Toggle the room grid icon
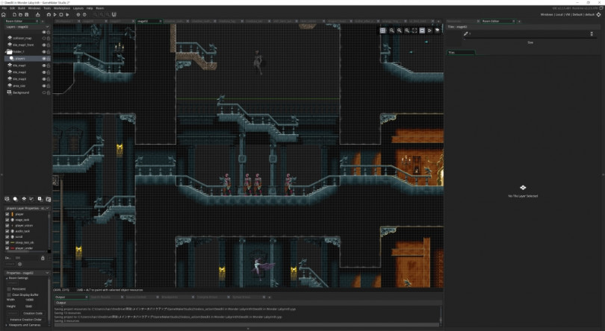The height and width of the screenshot is (331, 605). 382,31
